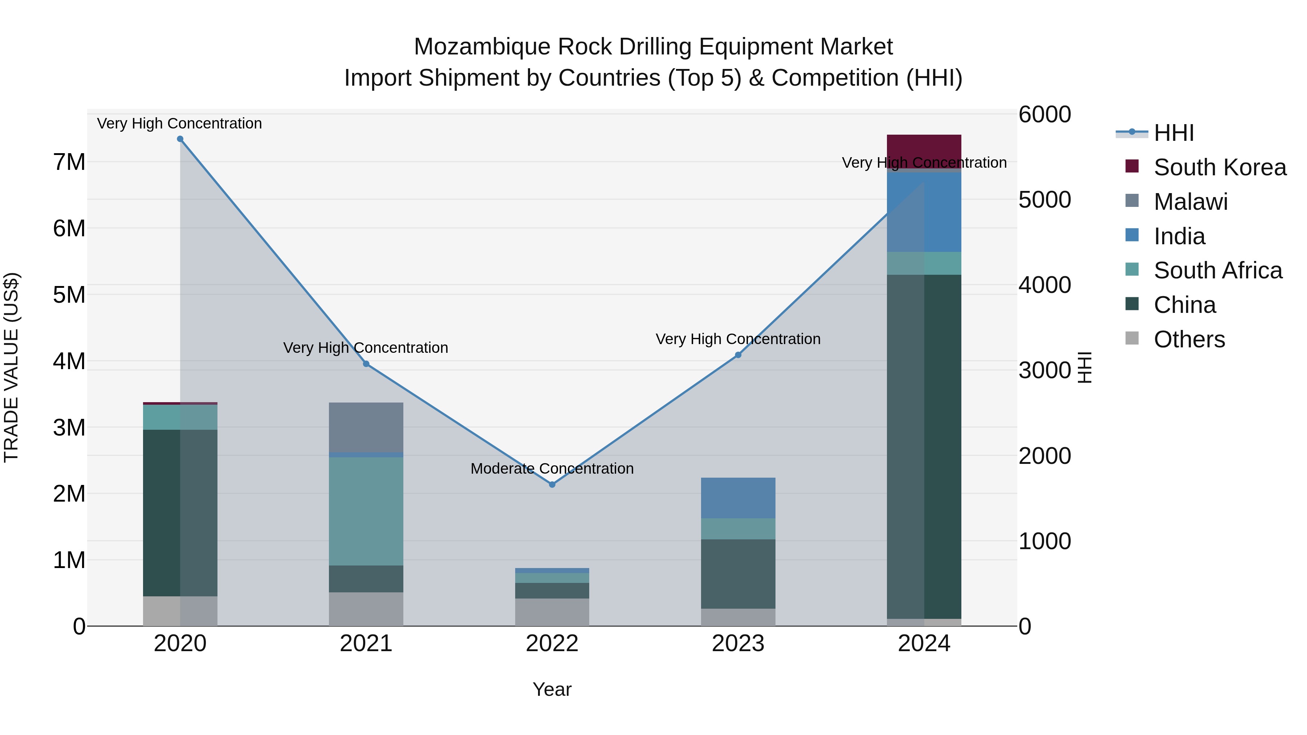Click the Year axis title

[x=552, y=689]
